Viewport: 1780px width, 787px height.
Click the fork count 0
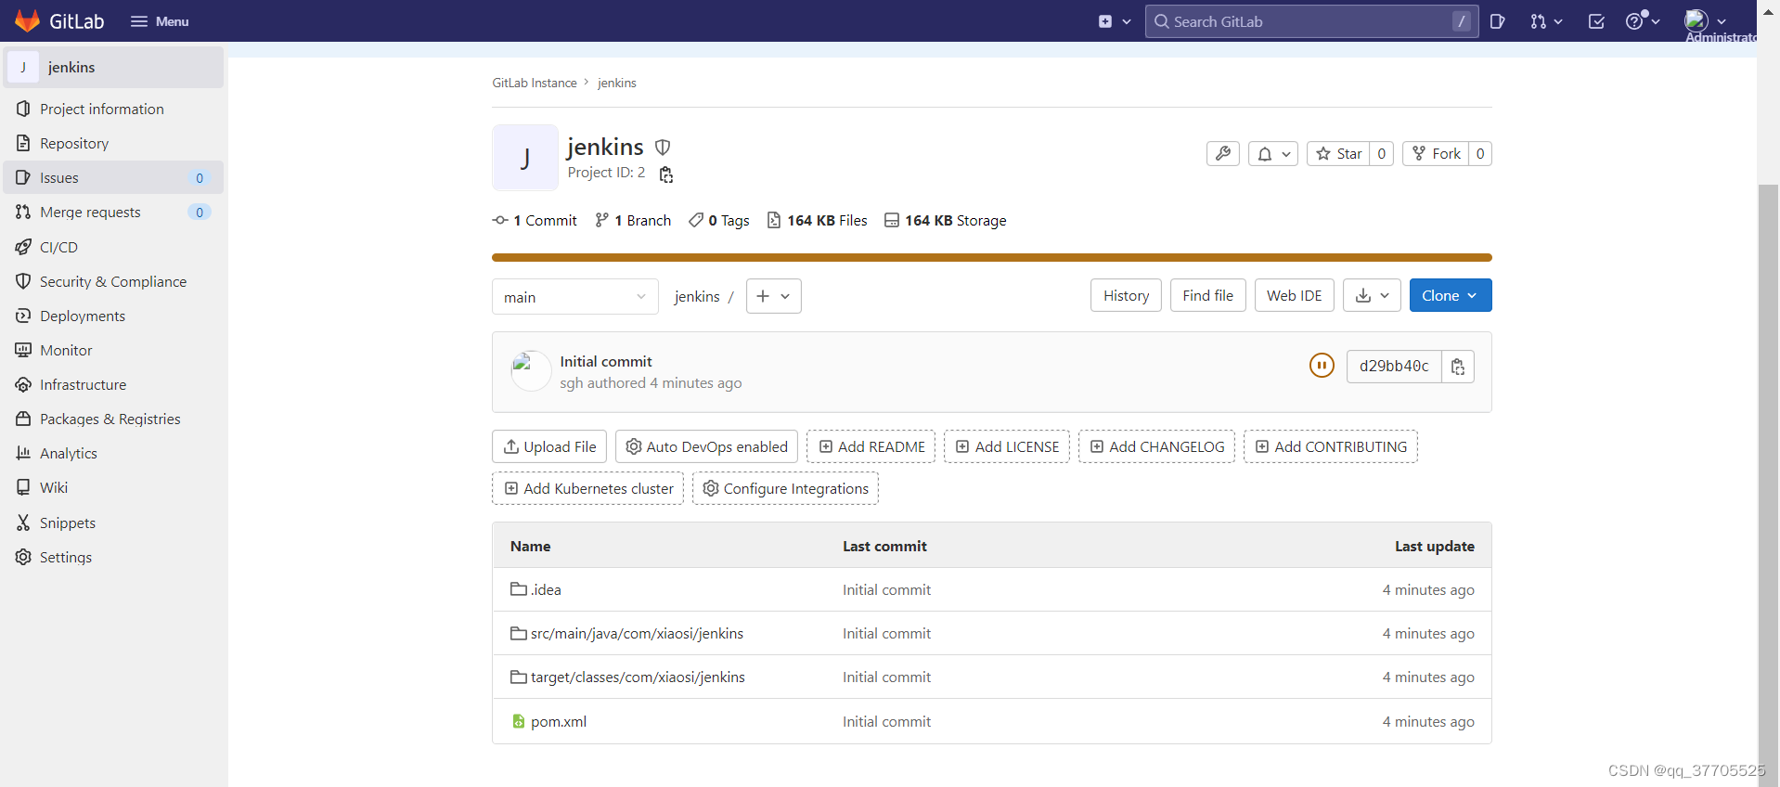[x=1480, y=153]
